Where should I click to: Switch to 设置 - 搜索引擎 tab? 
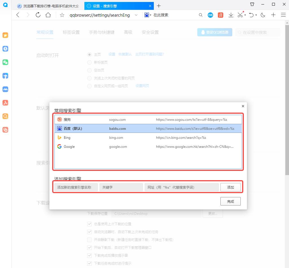point(119,6)
